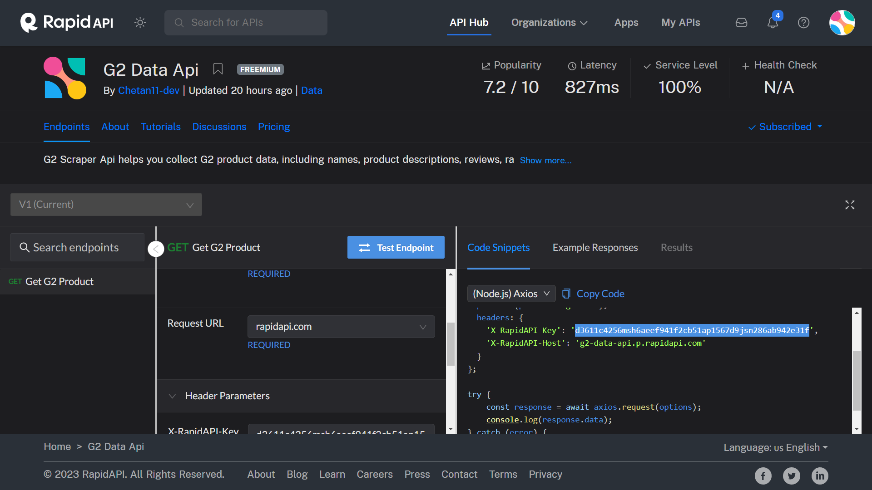Screen dimensions: 872x490
Task: Open My APIs in top navigation
Action: (x=680, y=22)
